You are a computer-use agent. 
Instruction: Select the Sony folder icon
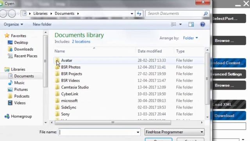[57, 114]
